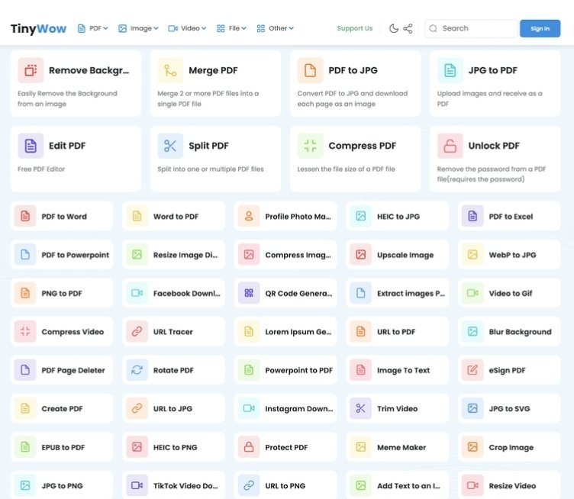This screenshot has width=574, height=499.
Task: Click the Facebook Download video icon
Action: pos(137,293)
